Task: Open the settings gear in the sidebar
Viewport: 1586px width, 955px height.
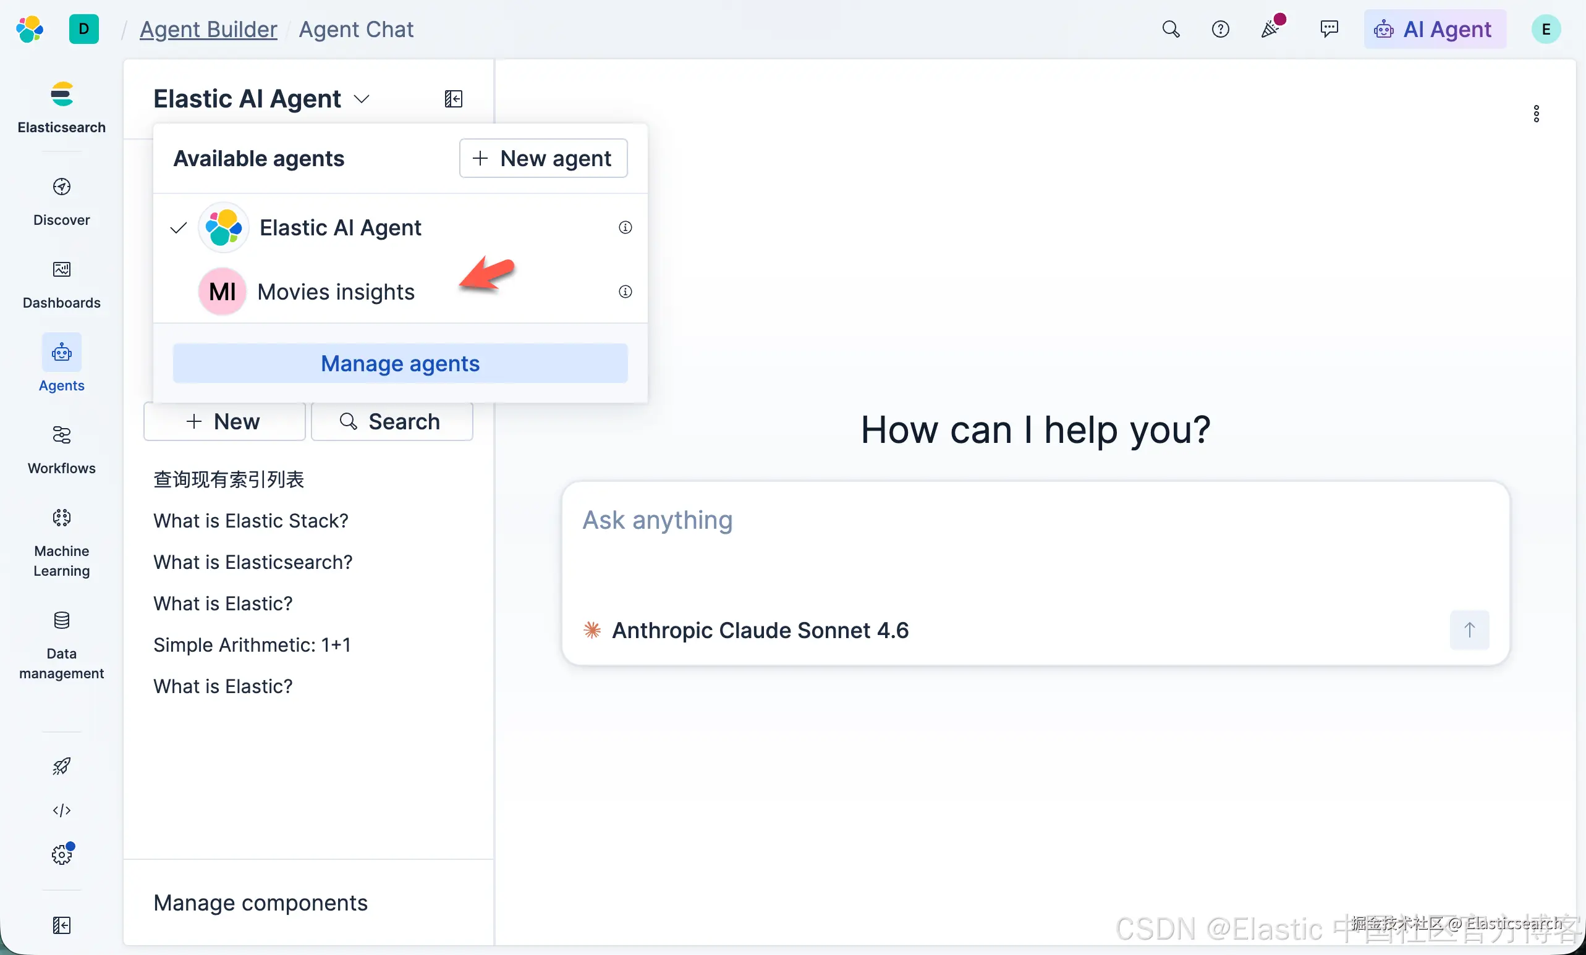Action: point(62,855)
